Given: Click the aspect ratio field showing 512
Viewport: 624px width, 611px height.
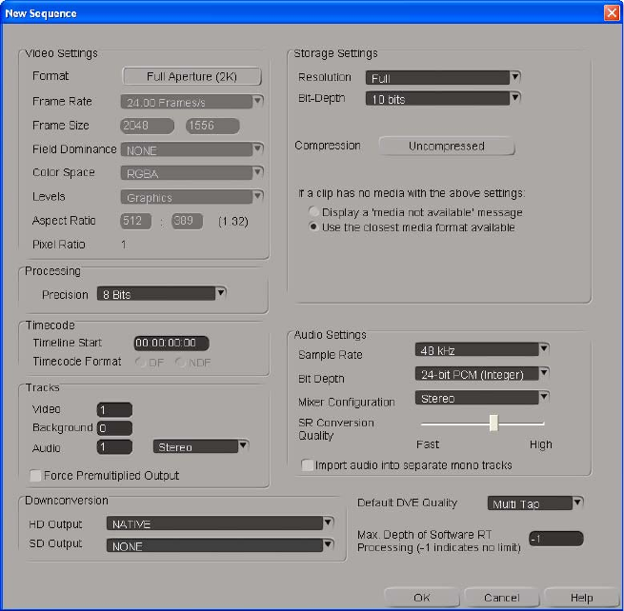Looking at the screenshot, I should (135, 221).
